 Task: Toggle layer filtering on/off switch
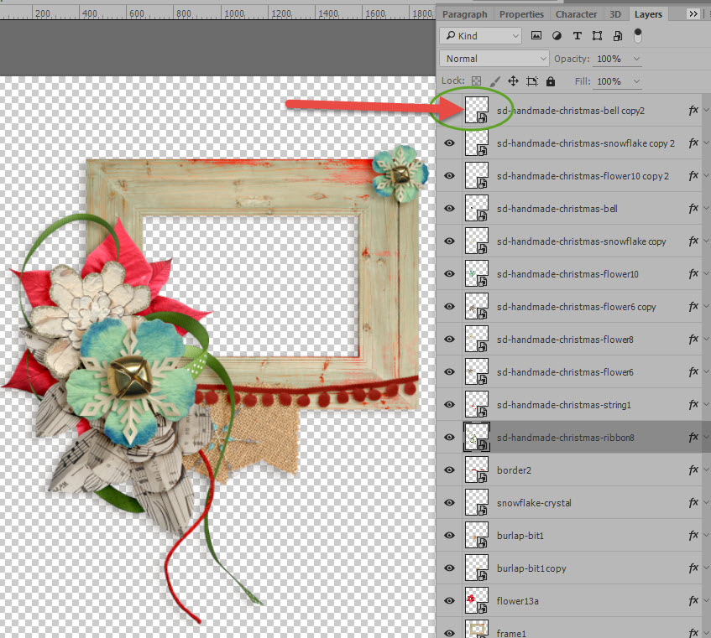click(637, 36)
